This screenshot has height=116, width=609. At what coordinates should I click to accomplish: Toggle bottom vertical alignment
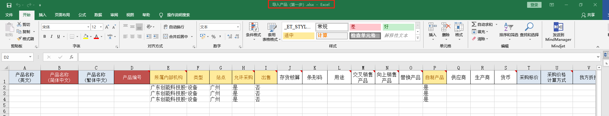point(139,27)
